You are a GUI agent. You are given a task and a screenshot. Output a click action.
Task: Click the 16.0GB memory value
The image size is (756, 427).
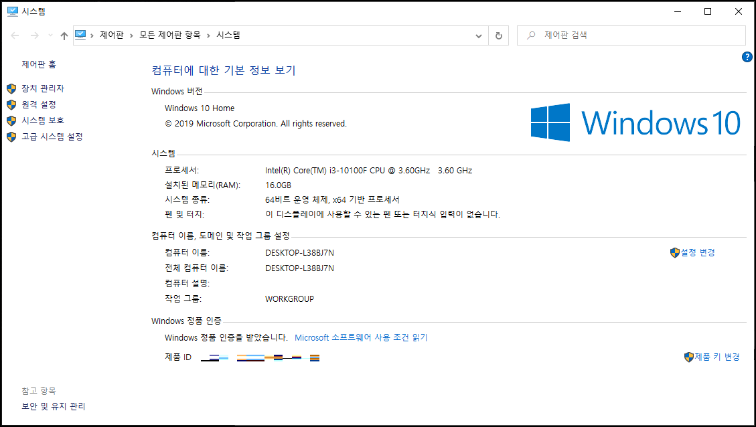pyautogui.click(x=278, y=185)
